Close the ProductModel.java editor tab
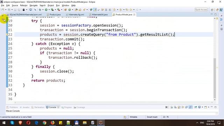 click(x=134, y=15)
